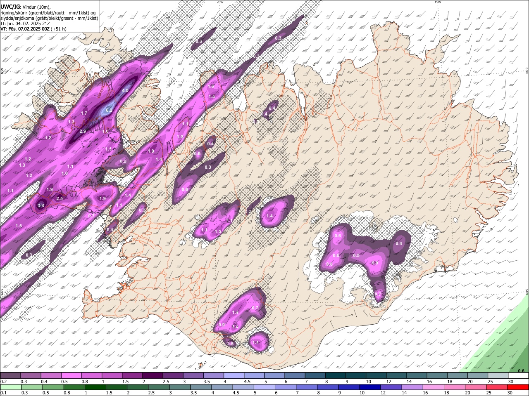The height and width of the screenshot is (396, 529).
Task: Pick the medium green 0.8 swatch in the lower legend row
Action: point(74,387)
